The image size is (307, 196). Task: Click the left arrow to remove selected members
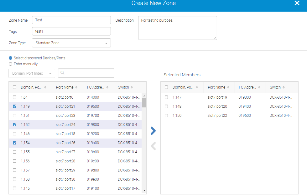point(153,146)
